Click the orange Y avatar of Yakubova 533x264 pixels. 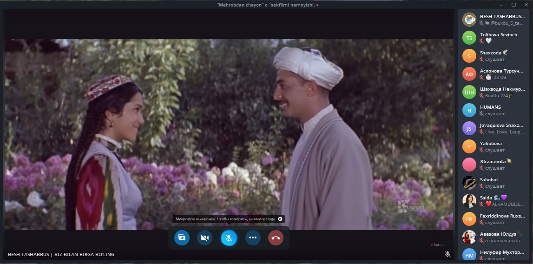pos(469,146)
